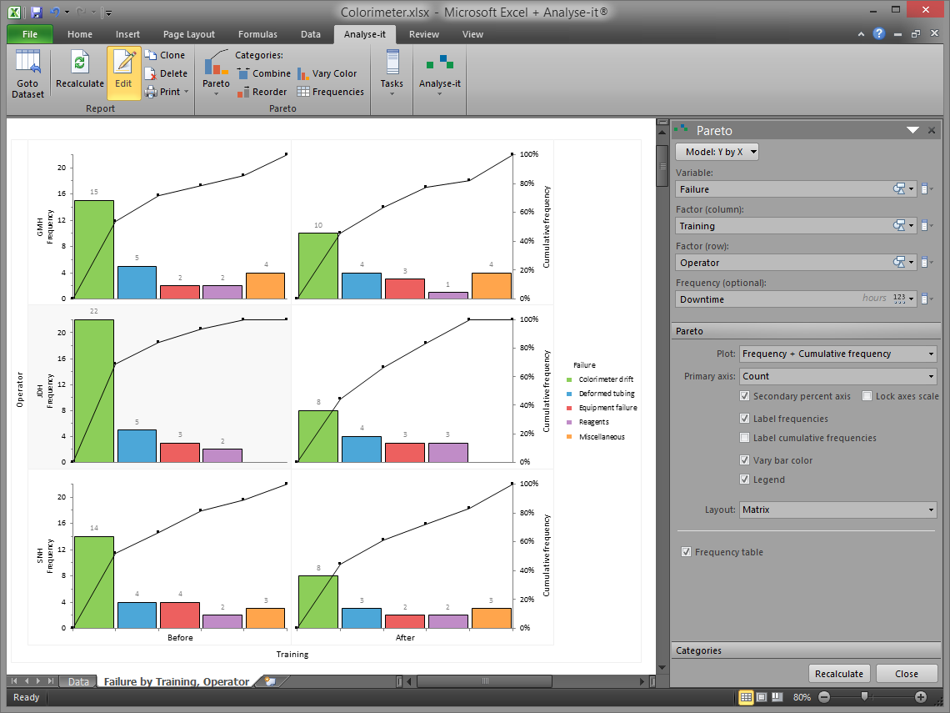Click the Frequencies icon in ribbon
This screenshot has height=713, width=950.
[303, 92]
